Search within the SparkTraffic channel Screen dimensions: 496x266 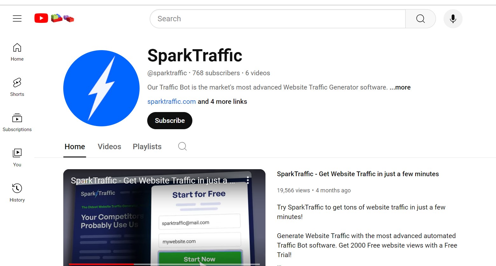(182, 146)
